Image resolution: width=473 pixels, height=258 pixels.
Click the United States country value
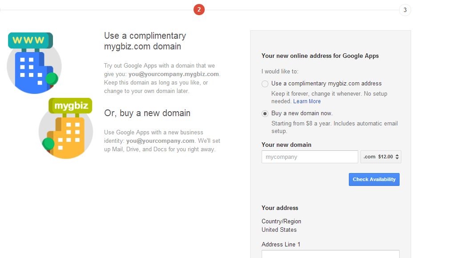(x=279, y=230)
